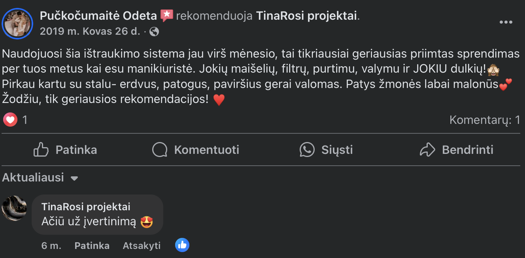The image size is (525, 258).
Task: Open Pučkočumaitė Odeta's profile picture
Action: (17, 24)
